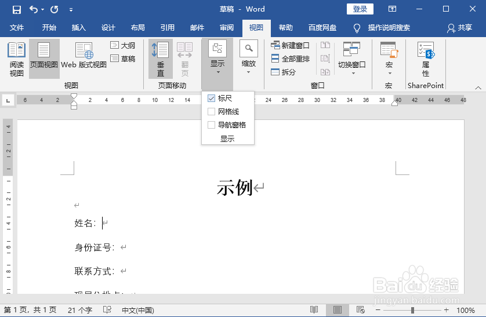
Task: Click the 100% zoom level
Action: [466, 310]
